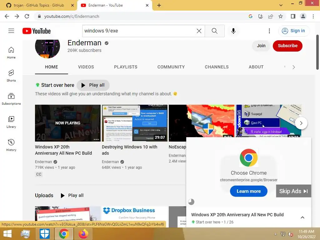The height and width of the screenshot is (240, 320).
Task: Show next videos in shelf arrow
Action: 301,123
